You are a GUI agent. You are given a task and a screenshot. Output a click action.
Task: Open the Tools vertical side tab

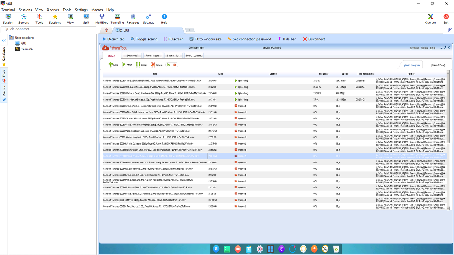tap(4, 75)
